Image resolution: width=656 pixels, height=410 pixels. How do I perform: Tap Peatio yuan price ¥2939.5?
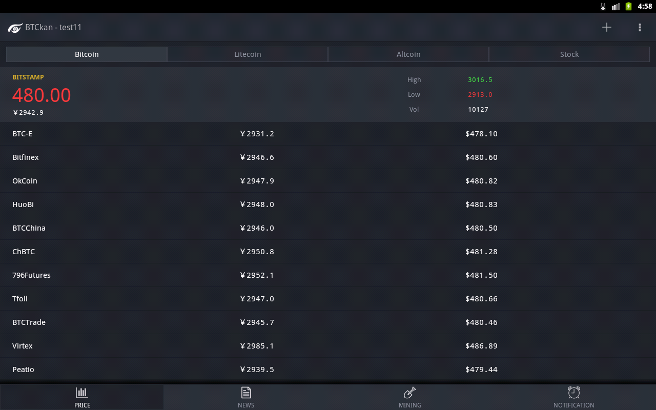[x=257, y=370]
